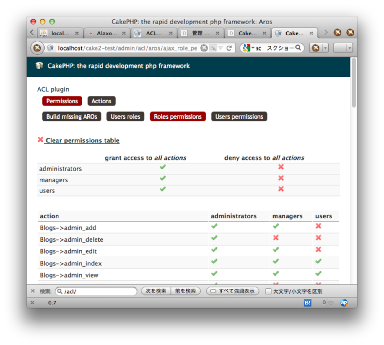Toggle users permission for Blogs->admin_view

click(x=318, y=273)
